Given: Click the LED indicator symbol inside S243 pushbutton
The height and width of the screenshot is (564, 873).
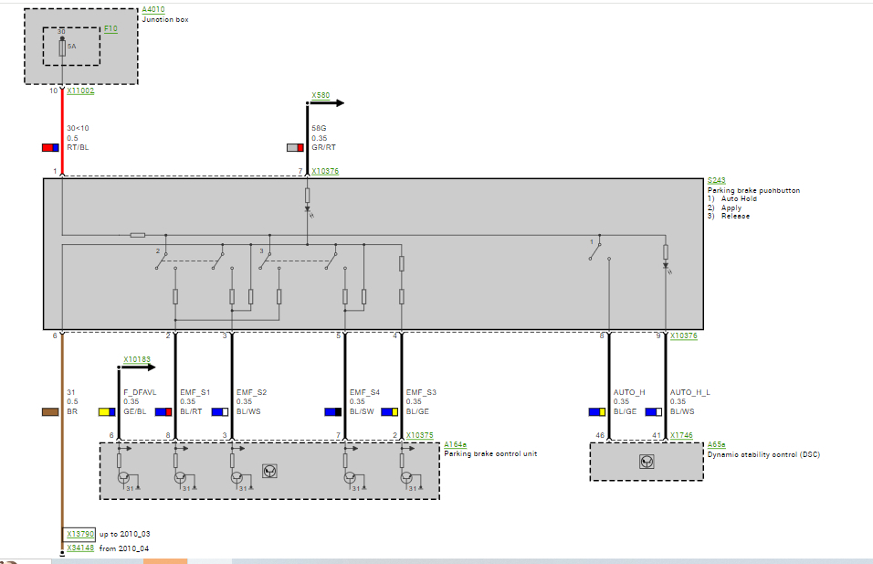Looking at the screenshot, I should [666, 267].
